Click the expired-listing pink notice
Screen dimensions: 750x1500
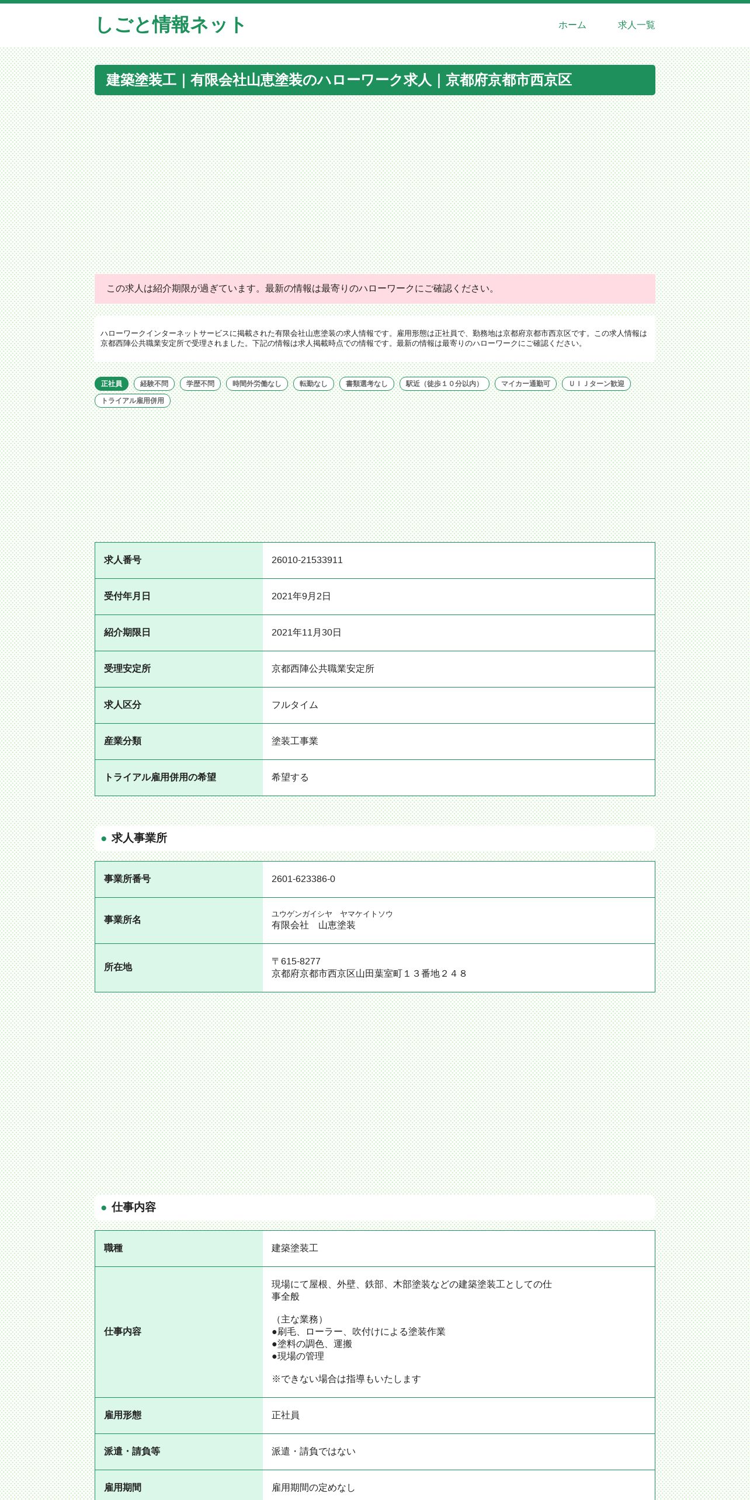tap(375, 289)
